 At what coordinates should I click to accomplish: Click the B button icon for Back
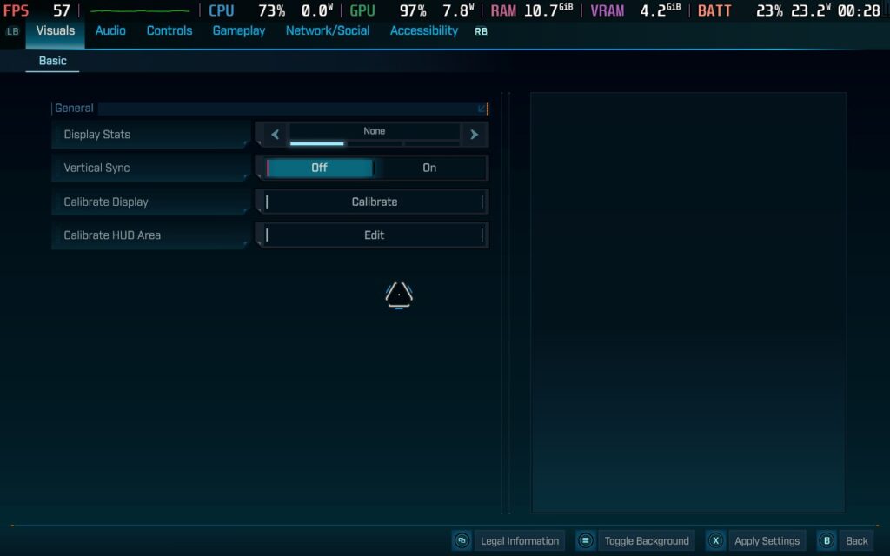click(x=827, y=540)
